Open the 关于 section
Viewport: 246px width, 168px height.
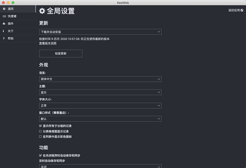click(x=18, y=31)
